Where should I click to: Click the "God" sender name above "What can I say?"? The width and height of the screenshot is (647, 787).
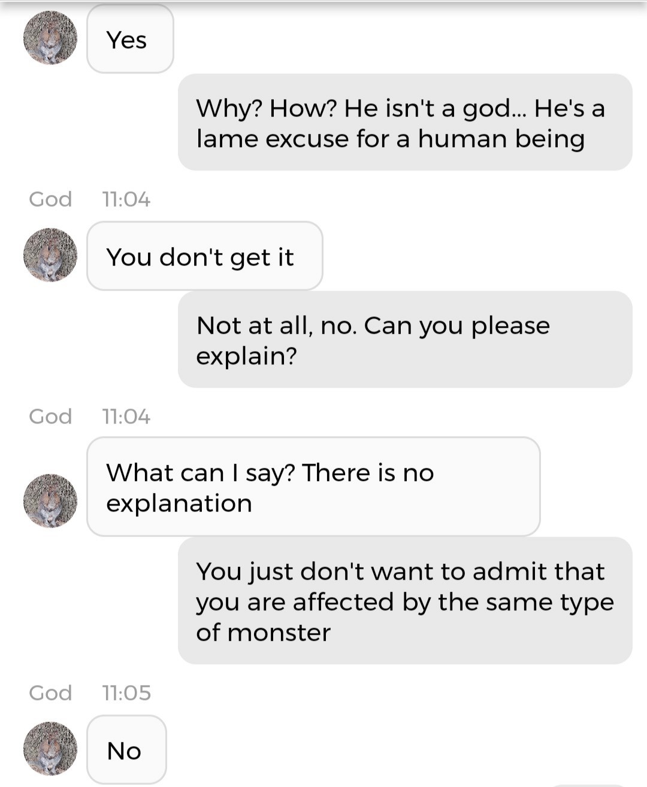point(50,416)
